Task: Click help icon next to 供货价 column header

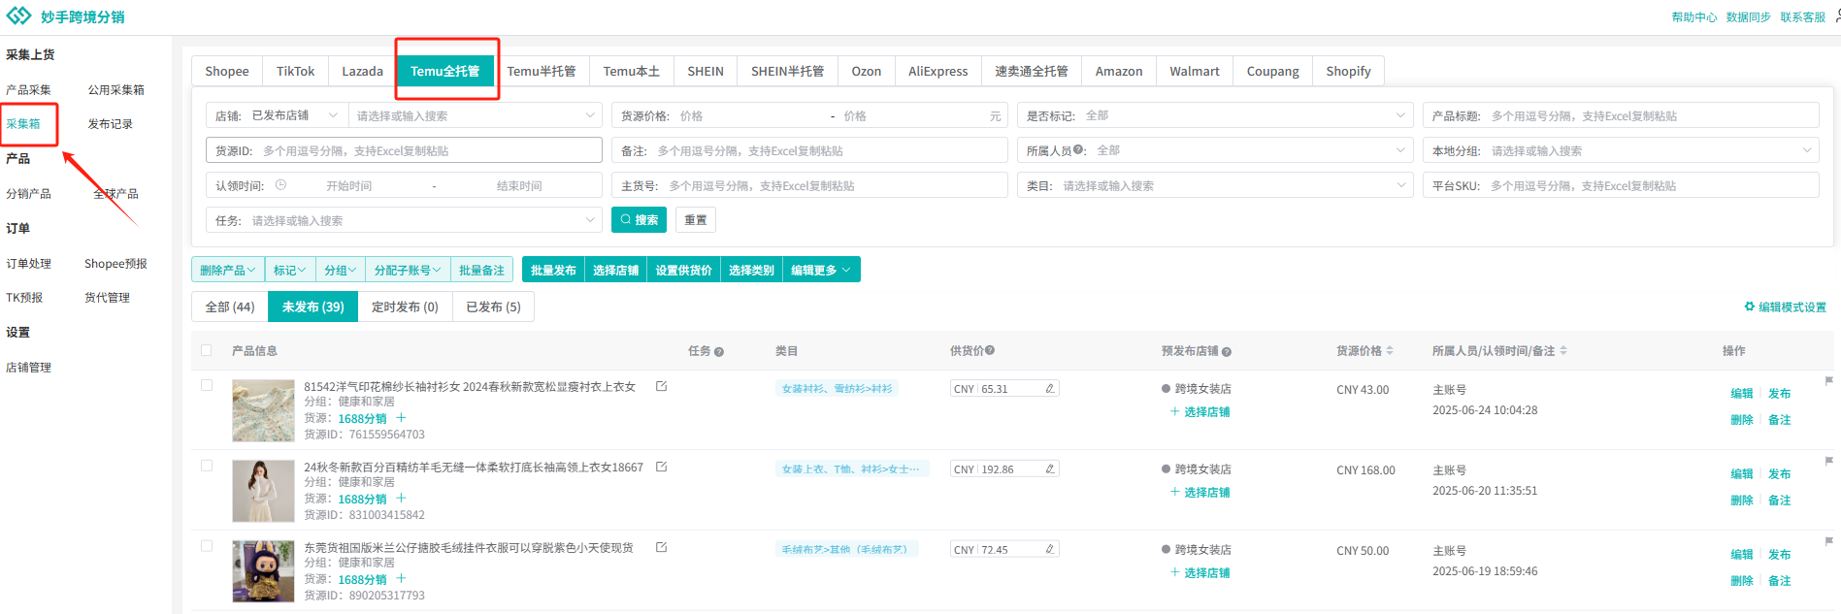Action: click(x=990, y=351)
